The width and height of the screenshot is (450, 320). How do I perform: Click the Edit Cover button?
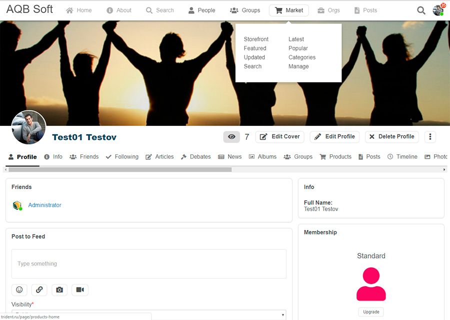tap(280, 137)
